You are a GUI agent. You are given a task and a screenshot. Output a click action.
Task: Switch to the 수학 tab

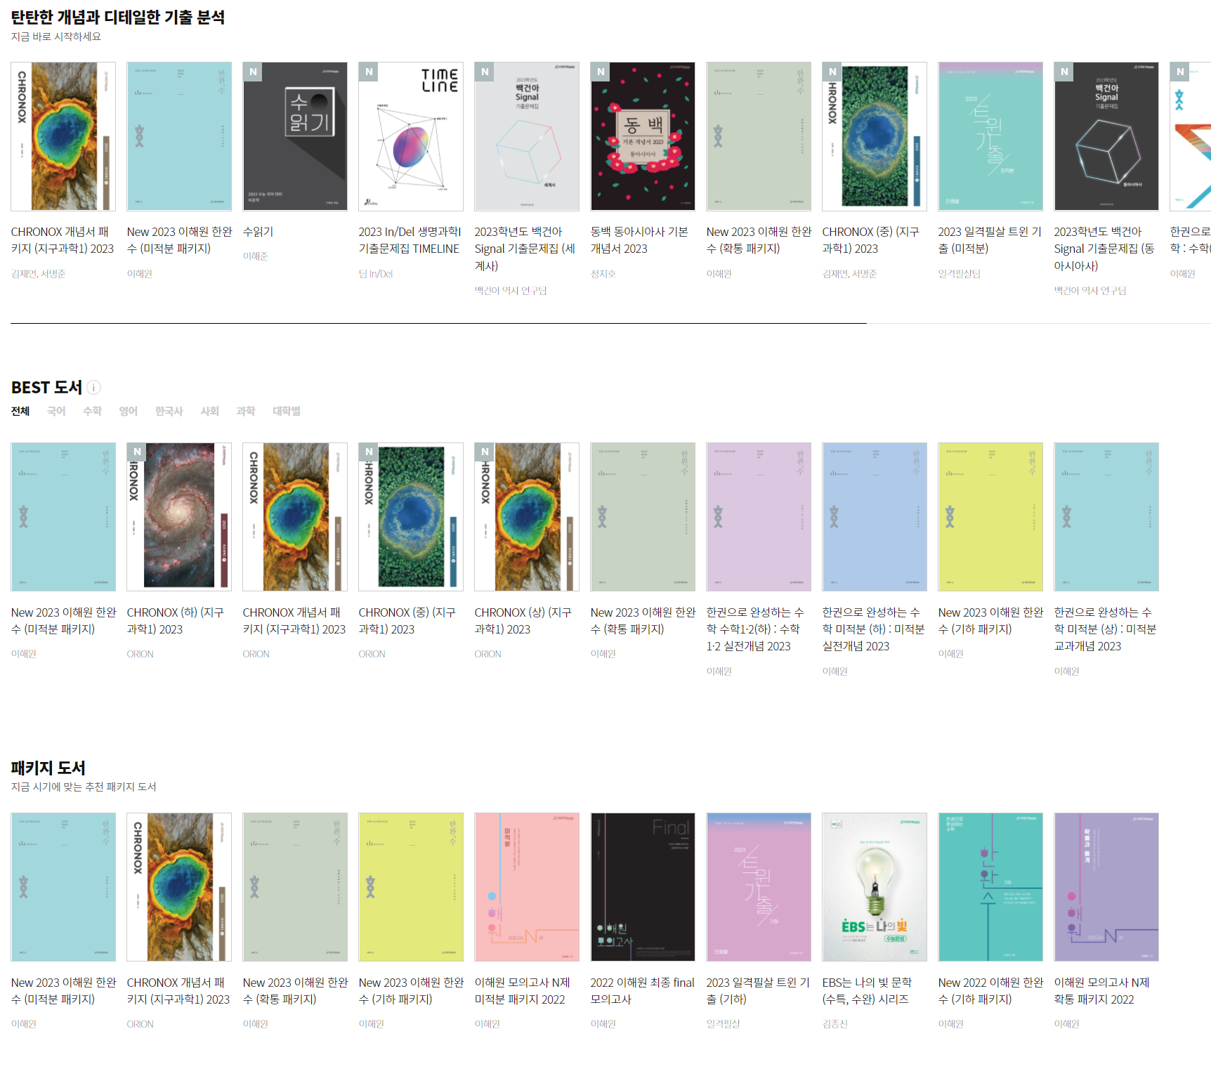click(92, 411)
